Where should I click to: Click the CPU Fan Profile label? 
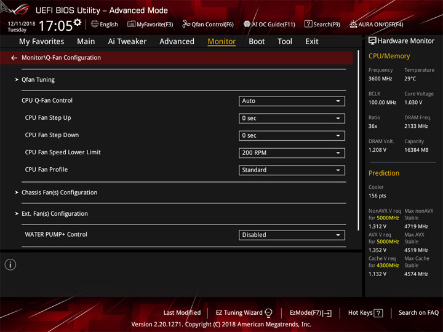tap(46, 170)
